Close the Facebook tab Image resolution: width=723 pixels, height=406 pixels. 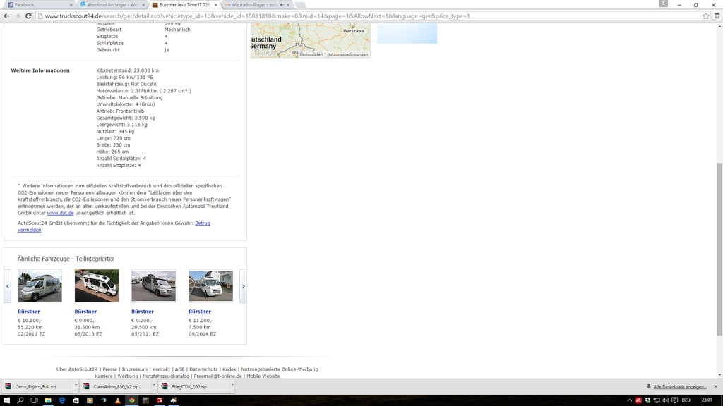71,4
